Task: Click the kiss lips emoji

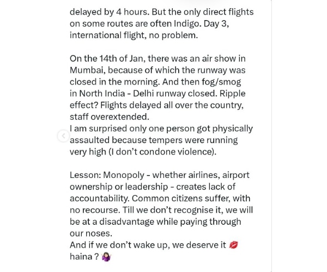Action: pyautogui.click(x=233, y=245)
